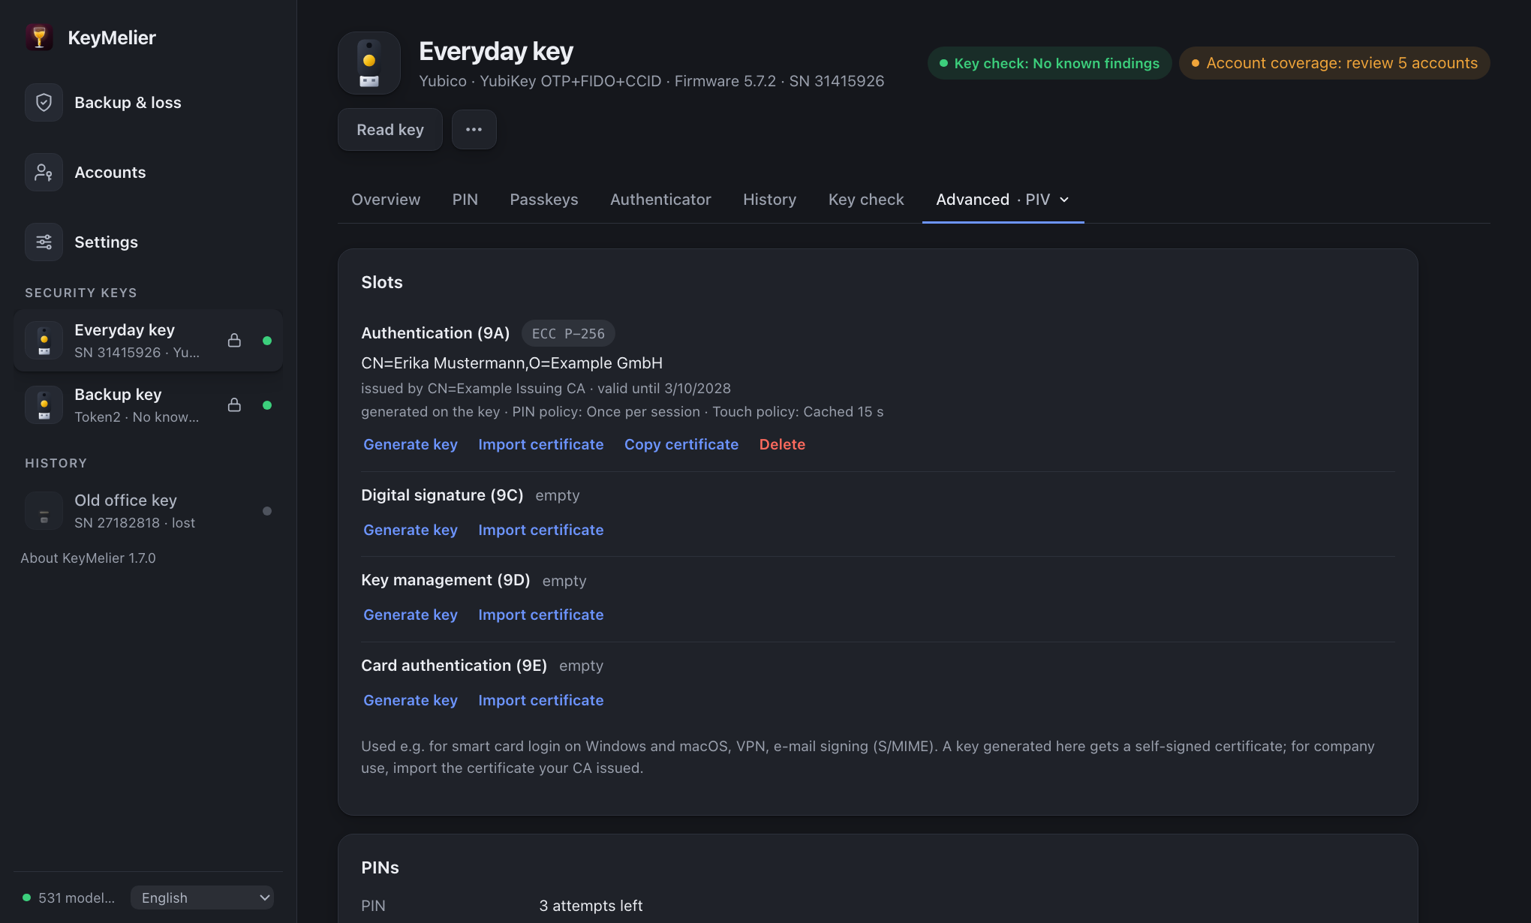
Task: Switch to the PIN tab
Action: [465, 200]
